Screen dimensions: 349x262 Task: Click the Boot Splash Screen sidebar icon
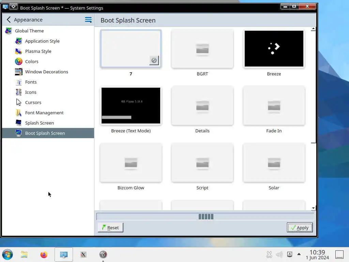[x=19, y=133]
